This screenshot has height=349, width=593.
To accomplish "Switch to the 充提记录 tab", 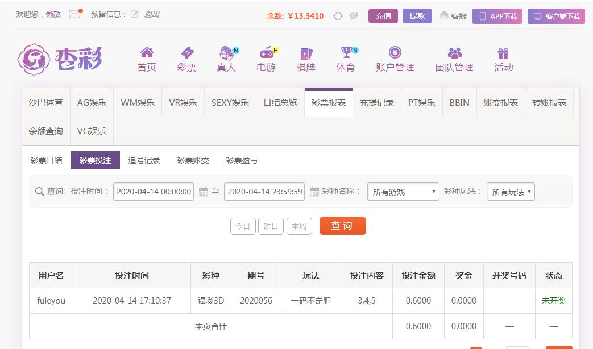I will pos(376,103).
